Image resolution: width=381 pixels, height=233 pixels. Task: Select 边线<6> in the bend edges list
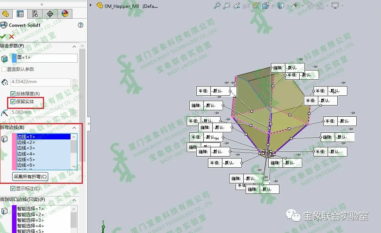(x=44, y=165)
